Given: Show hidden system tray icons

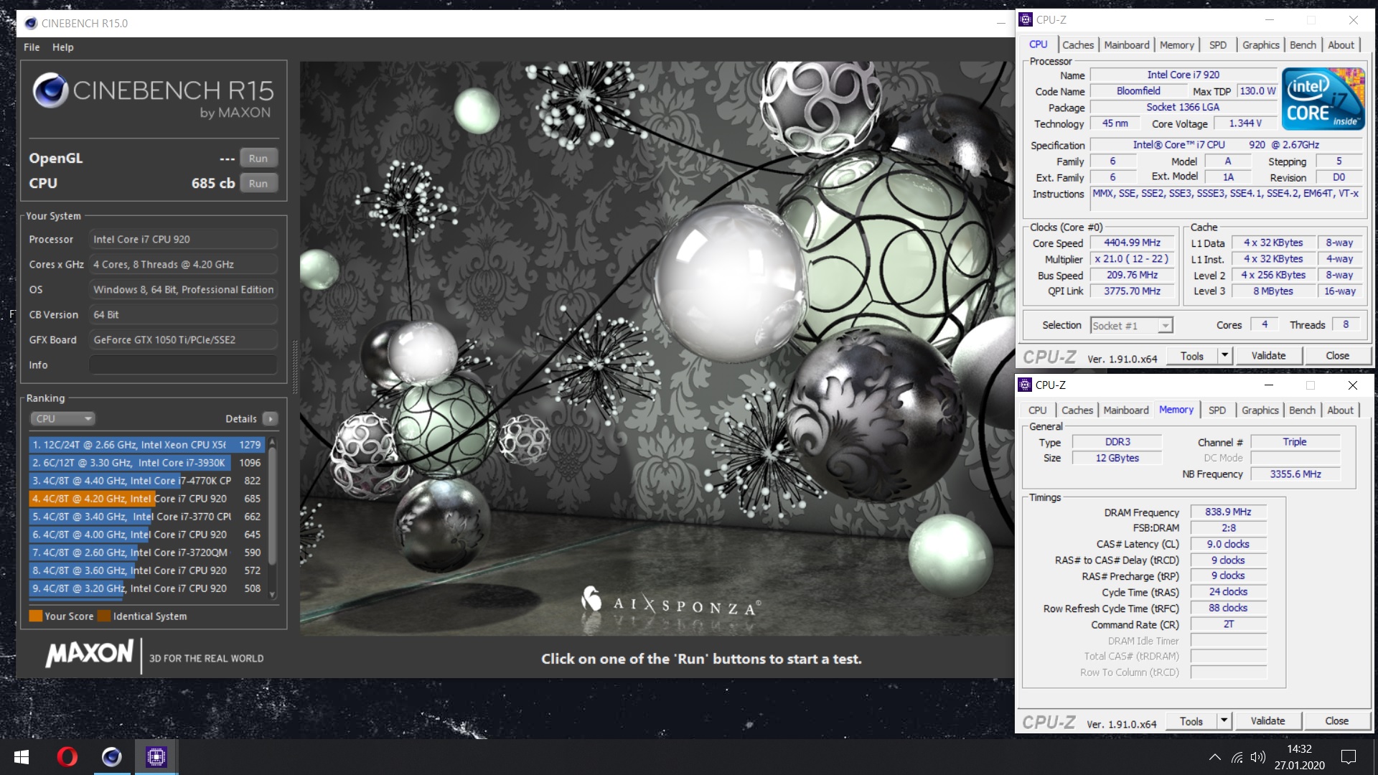Looking at the screenshot, I should [x=1215, y=757].
